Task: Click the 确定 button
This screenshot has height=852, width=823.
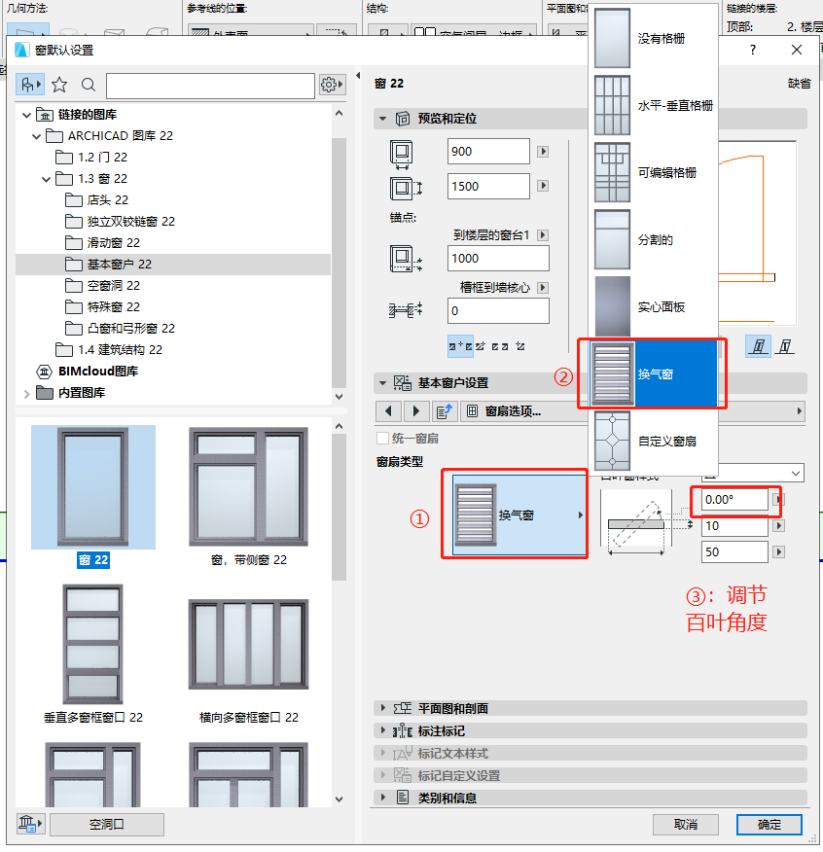Action: (769, 824)
